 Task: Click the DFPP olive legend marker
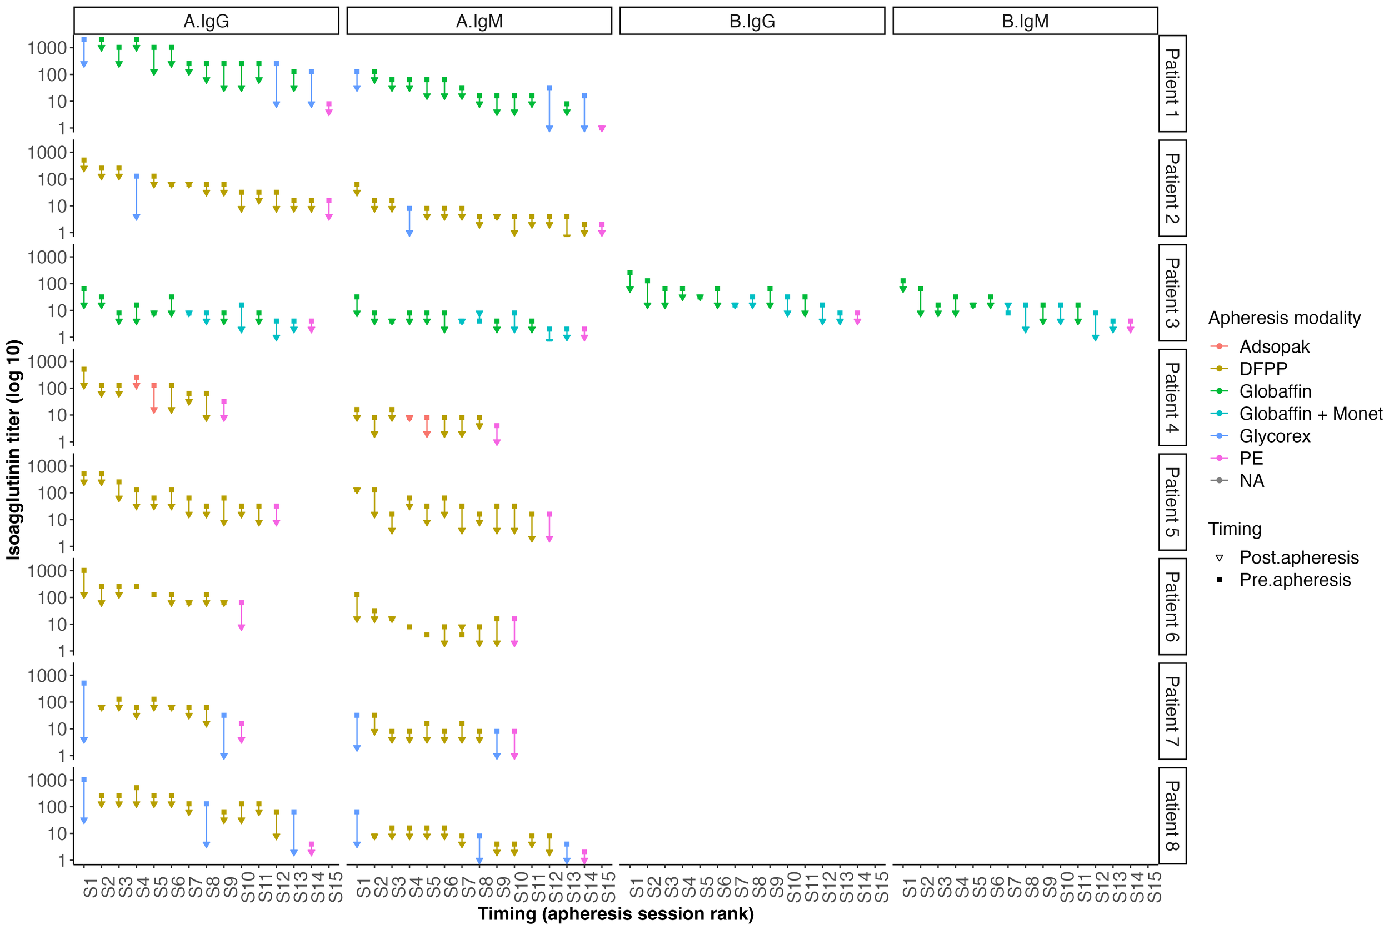pos(1219,369)
